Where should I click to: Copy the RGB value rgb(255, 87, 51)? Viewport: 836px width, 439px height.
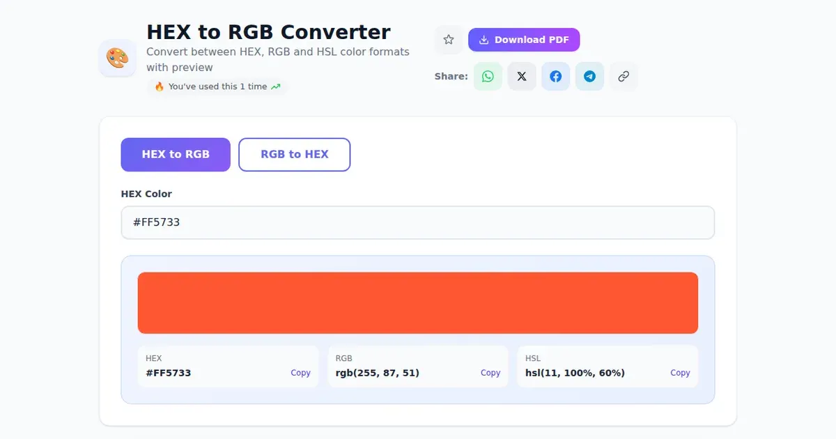pos(490,373)
